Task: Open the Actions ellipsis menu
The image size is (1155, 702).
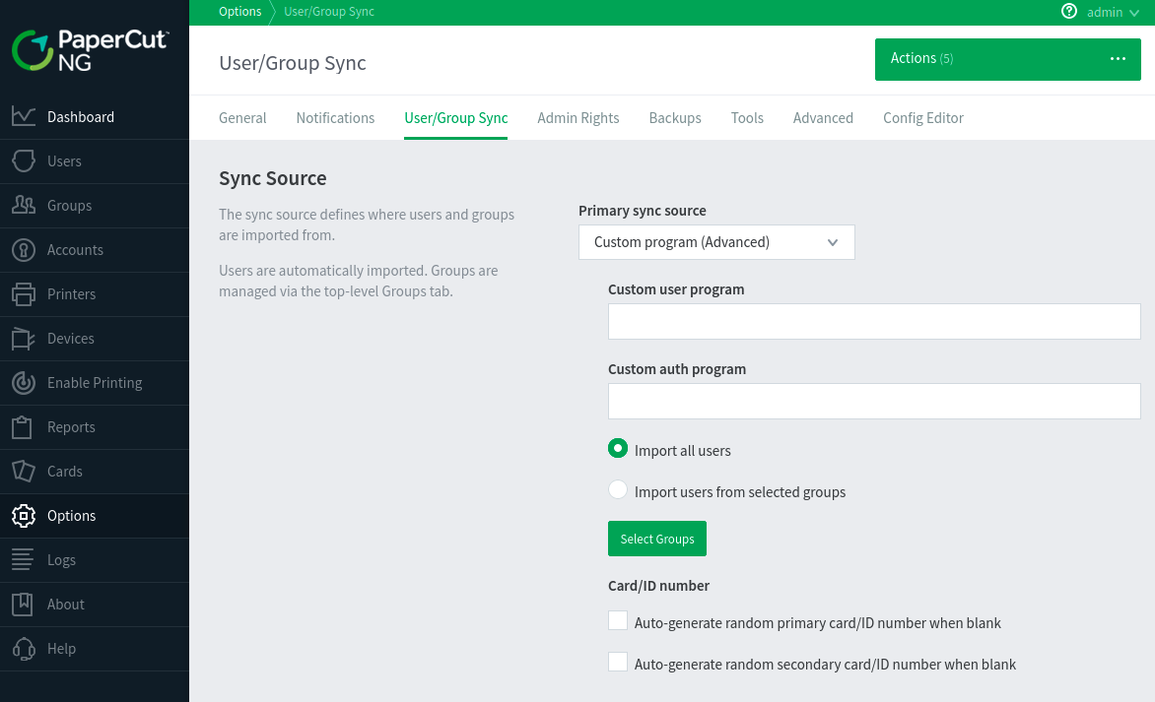Action: click(1118, 58)
